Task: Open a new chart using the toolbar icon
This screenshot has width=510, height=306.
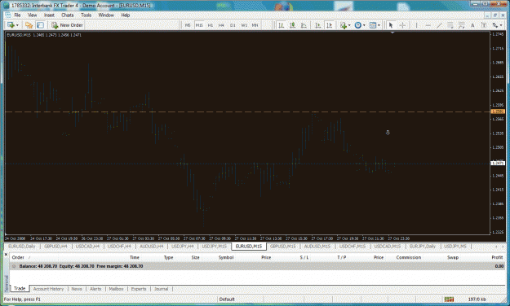Action: coord(11,25)
